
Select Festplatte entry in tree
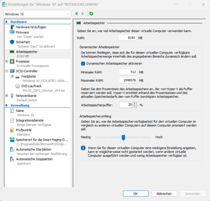point(29,76)
